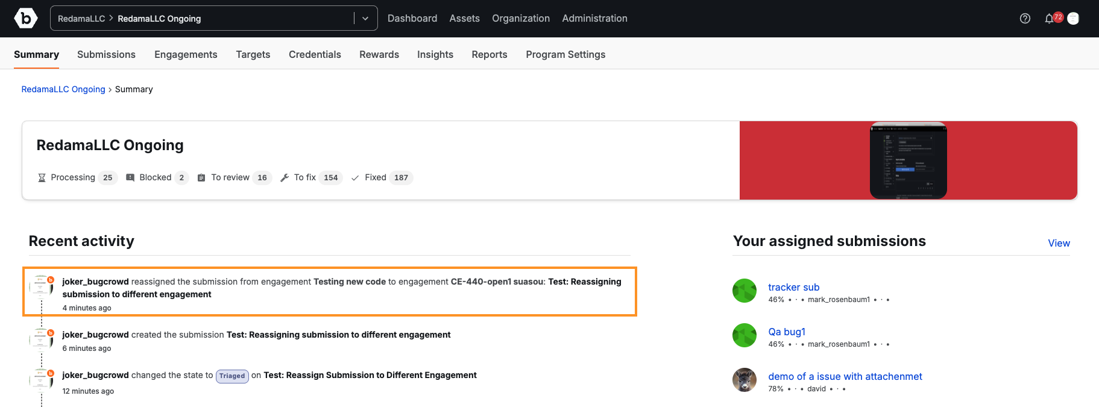Open the notifications bell icon
1099x407 pixels.
1049,19
